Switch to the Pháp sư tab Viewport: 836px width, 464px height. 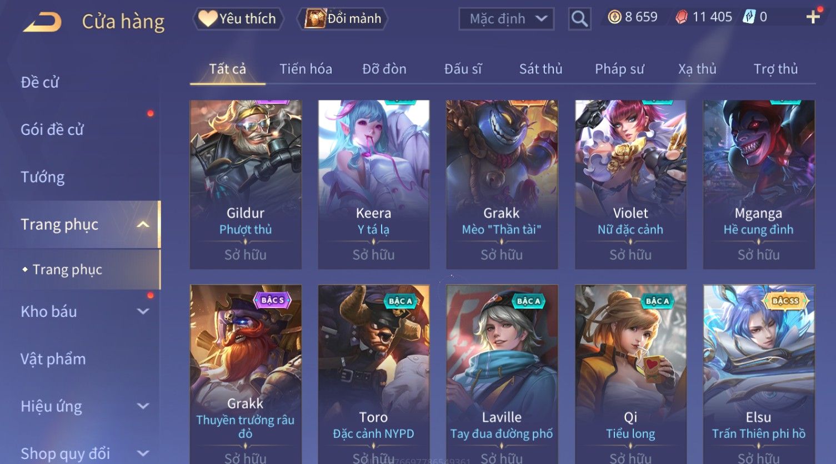coord(619,69)
